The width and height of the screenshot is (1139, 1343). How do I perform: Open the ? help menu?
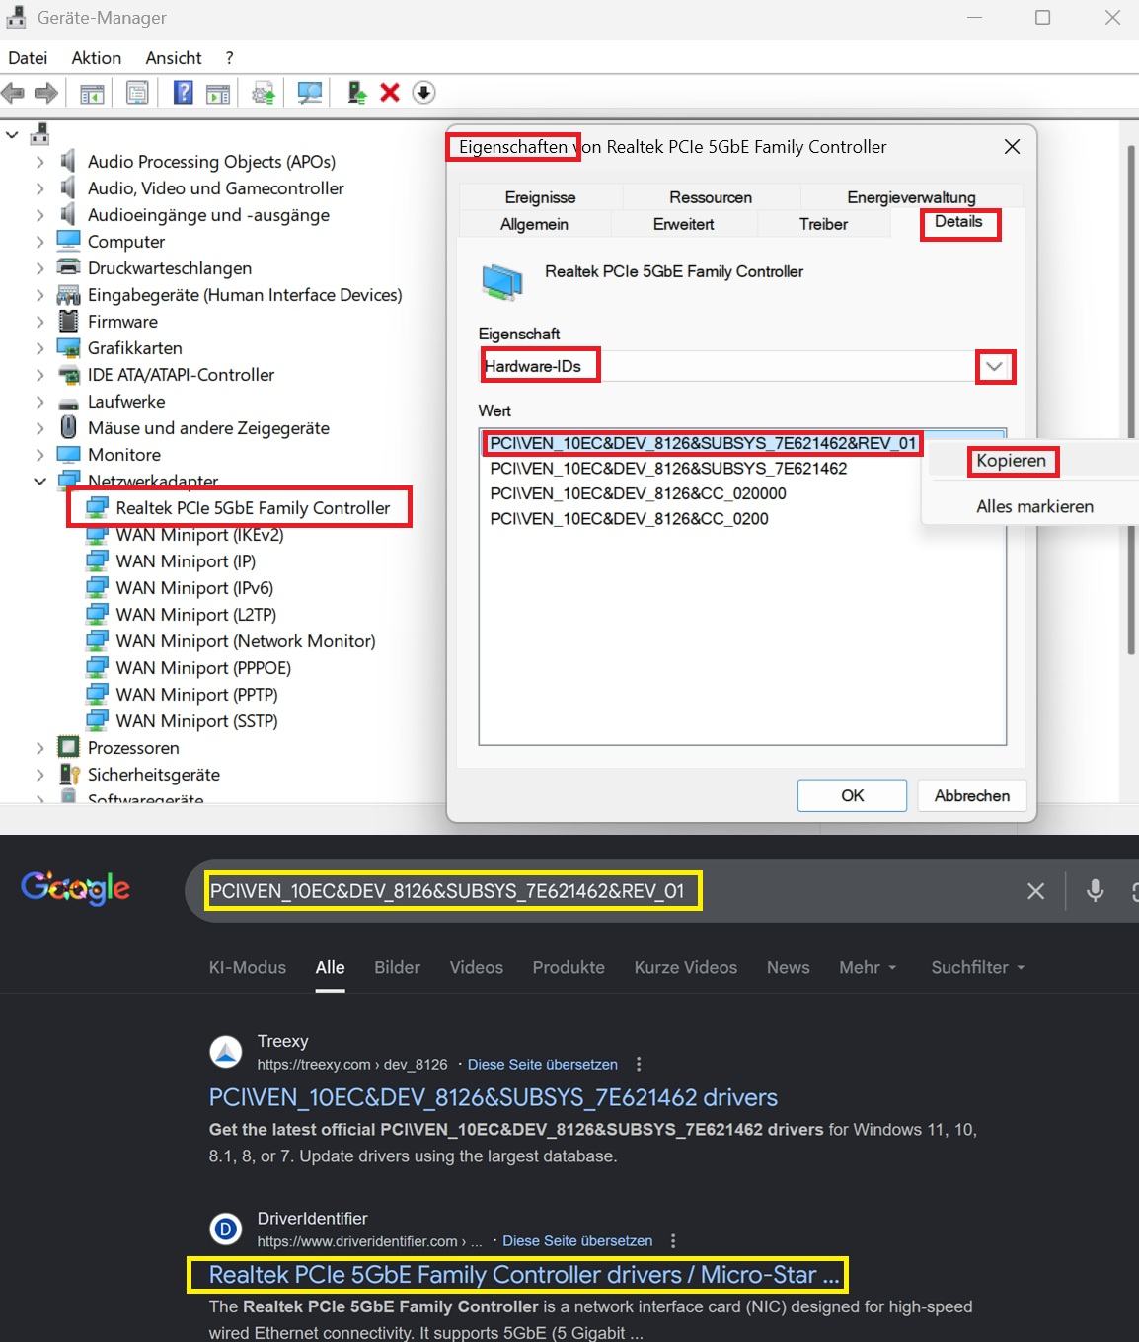coord(229,58)
